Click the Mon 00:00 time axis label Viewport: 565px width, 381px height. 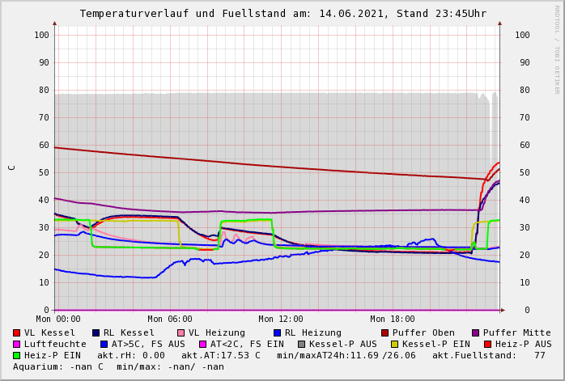[58, 320]
